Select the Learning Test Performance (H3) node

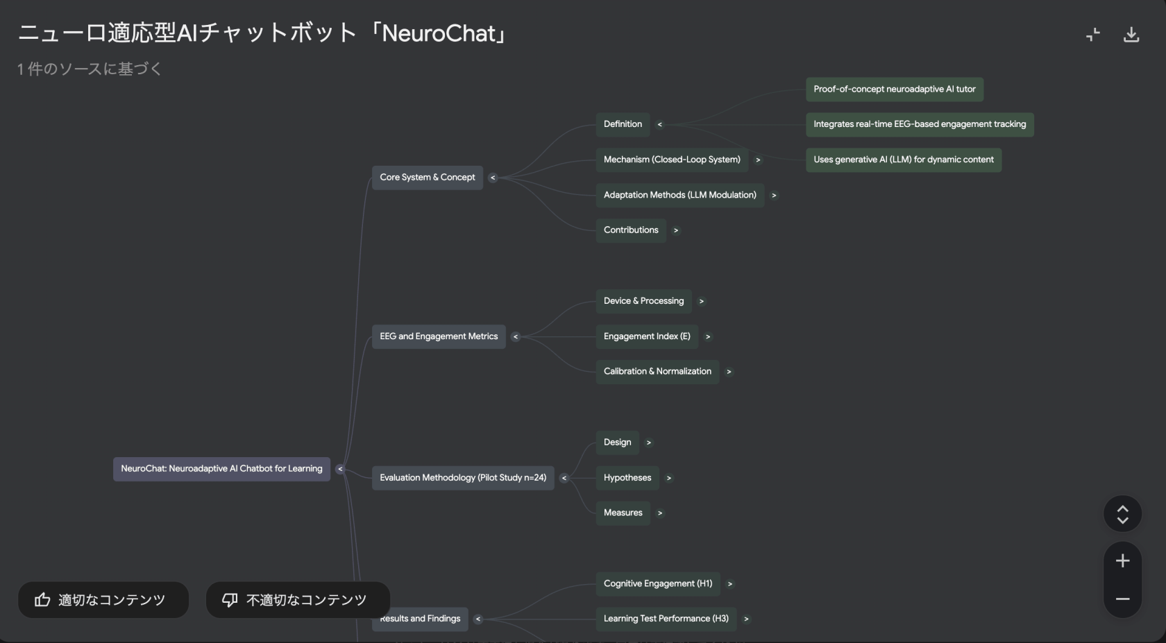tap(666, 619)
